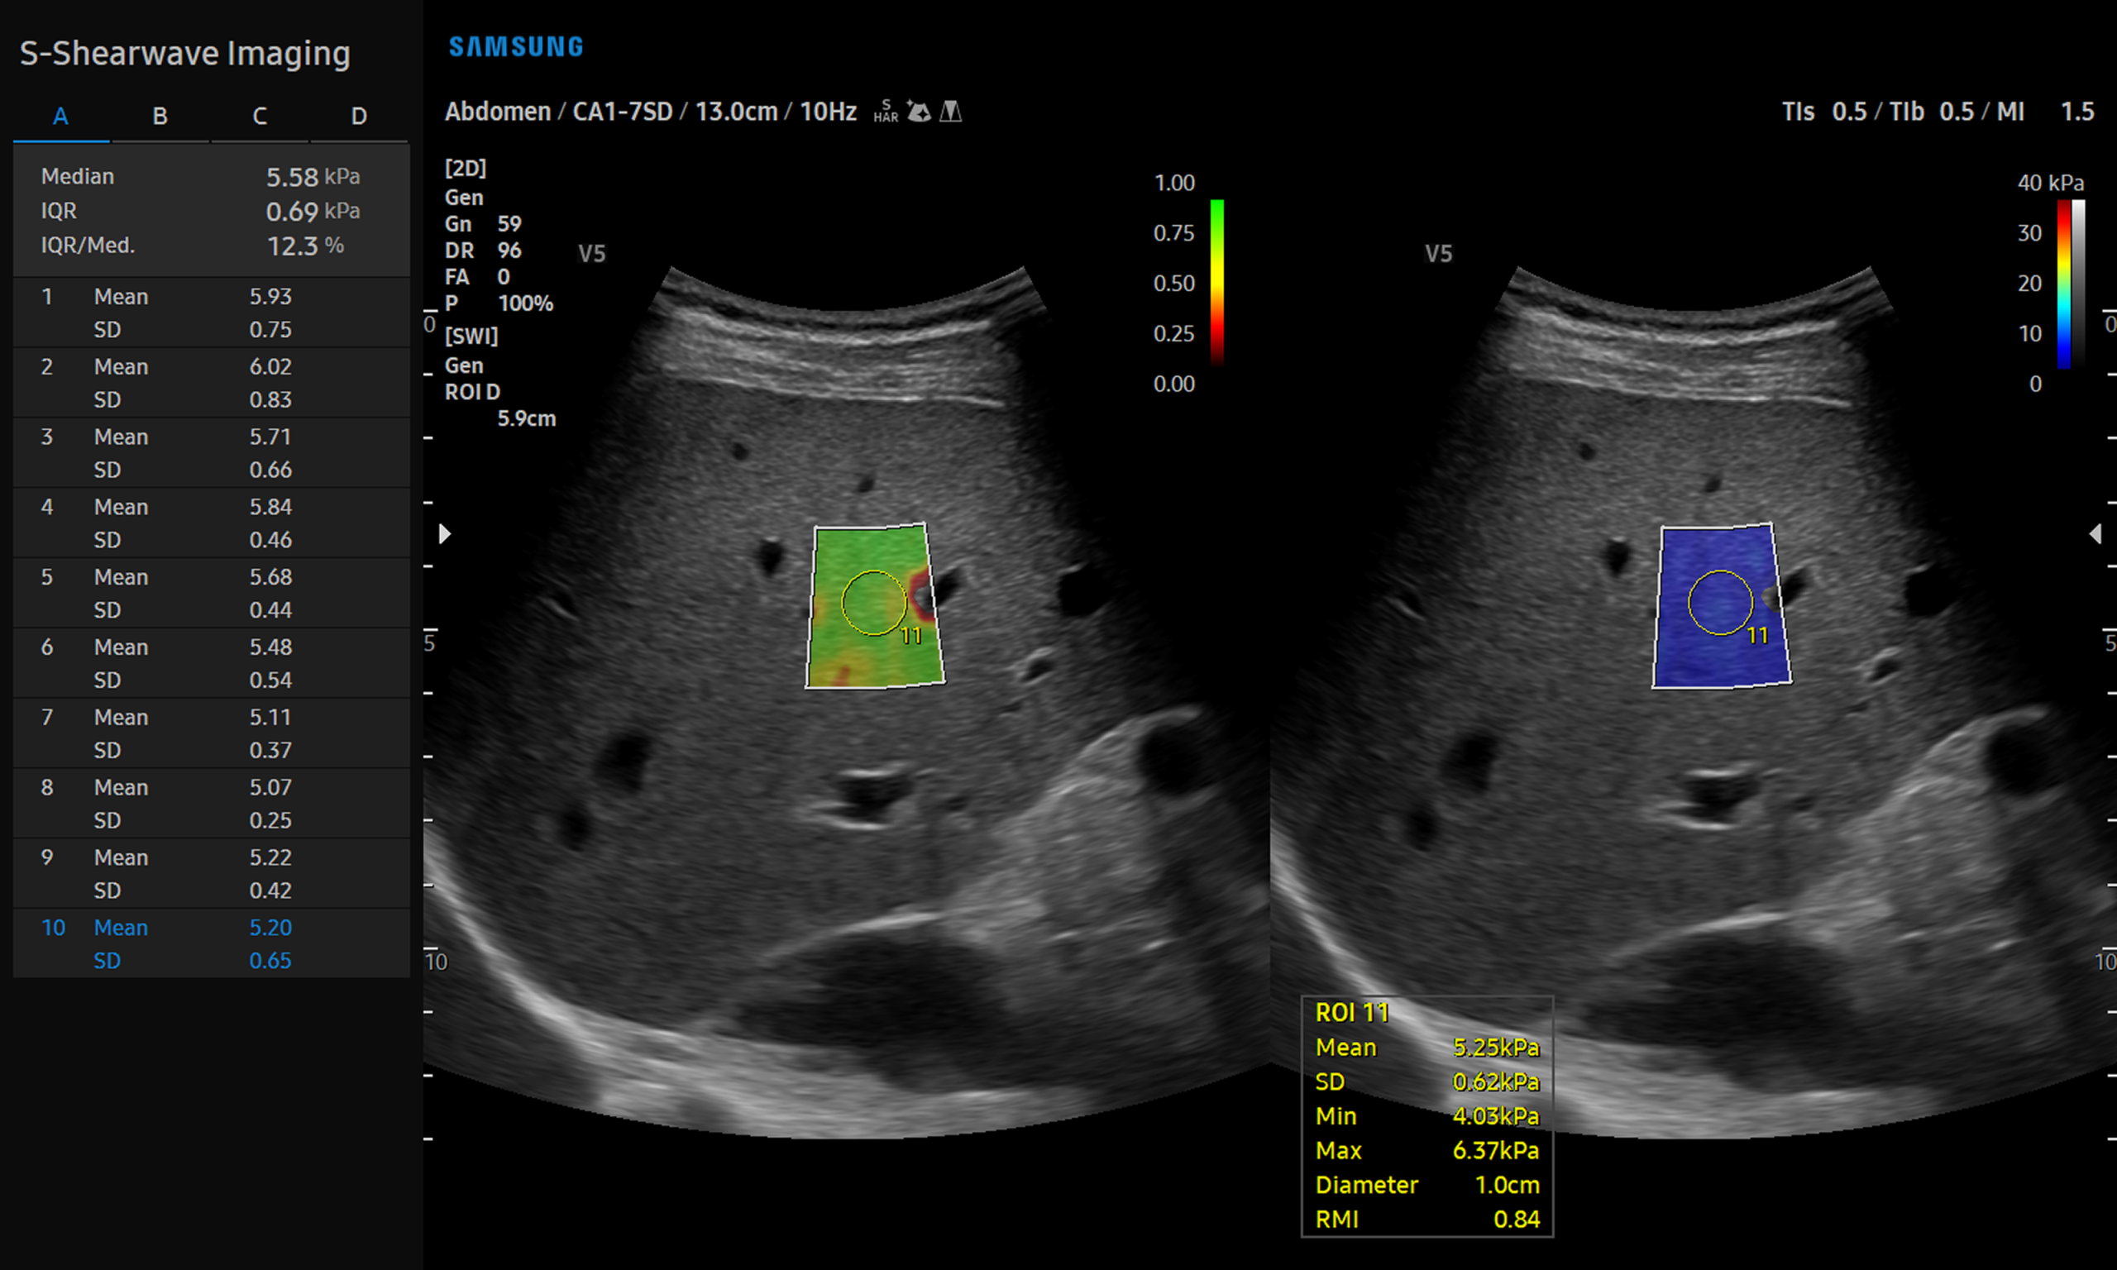Select highlighted measurement 10 Mean 5.20
Viewport: 2117px width, 1270px height.
click(212, 929)
